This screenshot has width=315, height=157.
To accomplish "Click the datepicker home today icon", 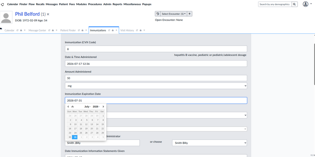I will coord(72,107).
